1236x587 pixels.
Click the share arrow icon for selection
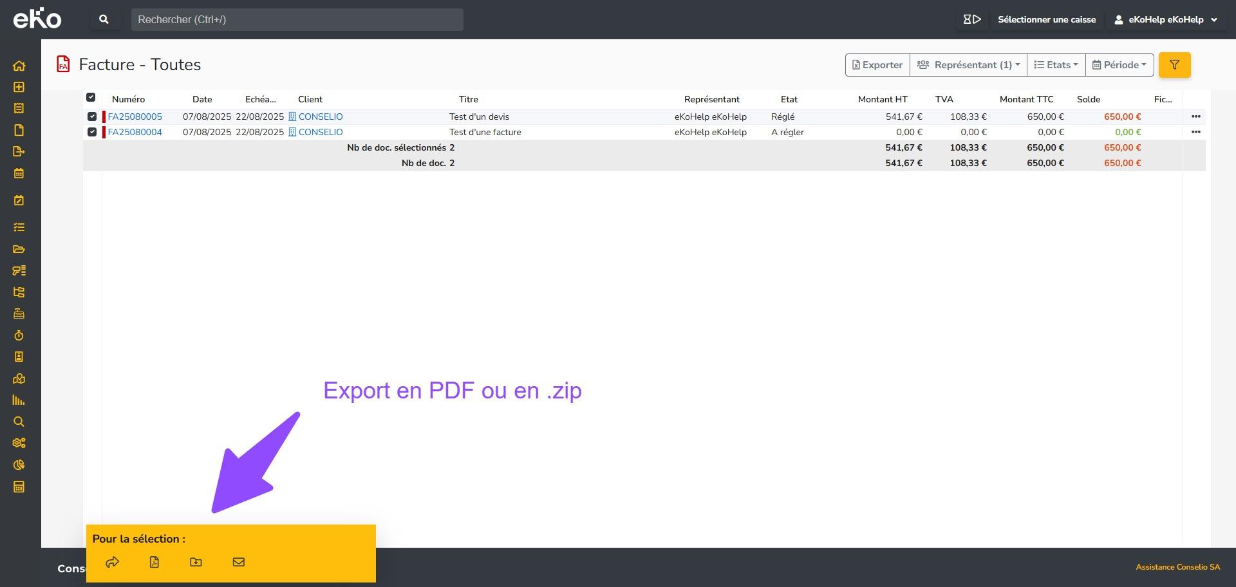[x=113, y=562]
